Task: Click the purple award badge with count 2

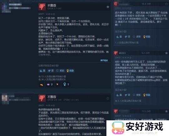Action: [50, 84]
